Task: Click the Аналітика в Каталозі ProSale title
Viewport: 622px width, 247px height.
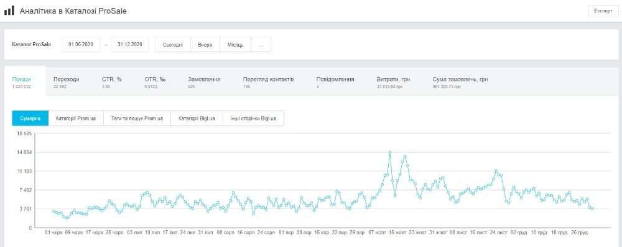Action: [x=73, y=11]
